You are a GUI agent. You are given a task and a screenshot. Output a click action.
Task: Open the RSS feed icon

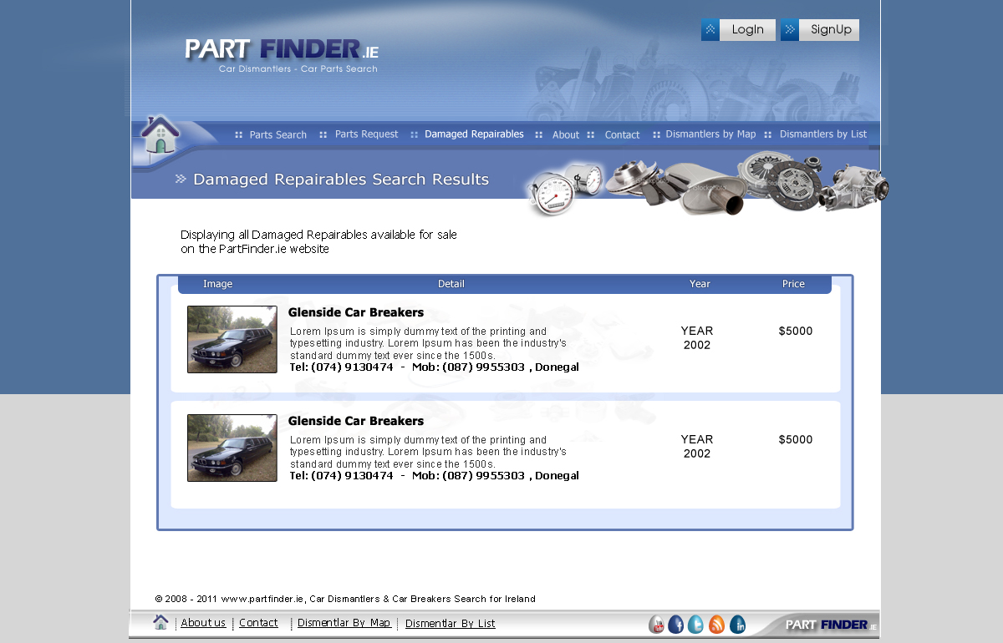click(x=716, y=624)
